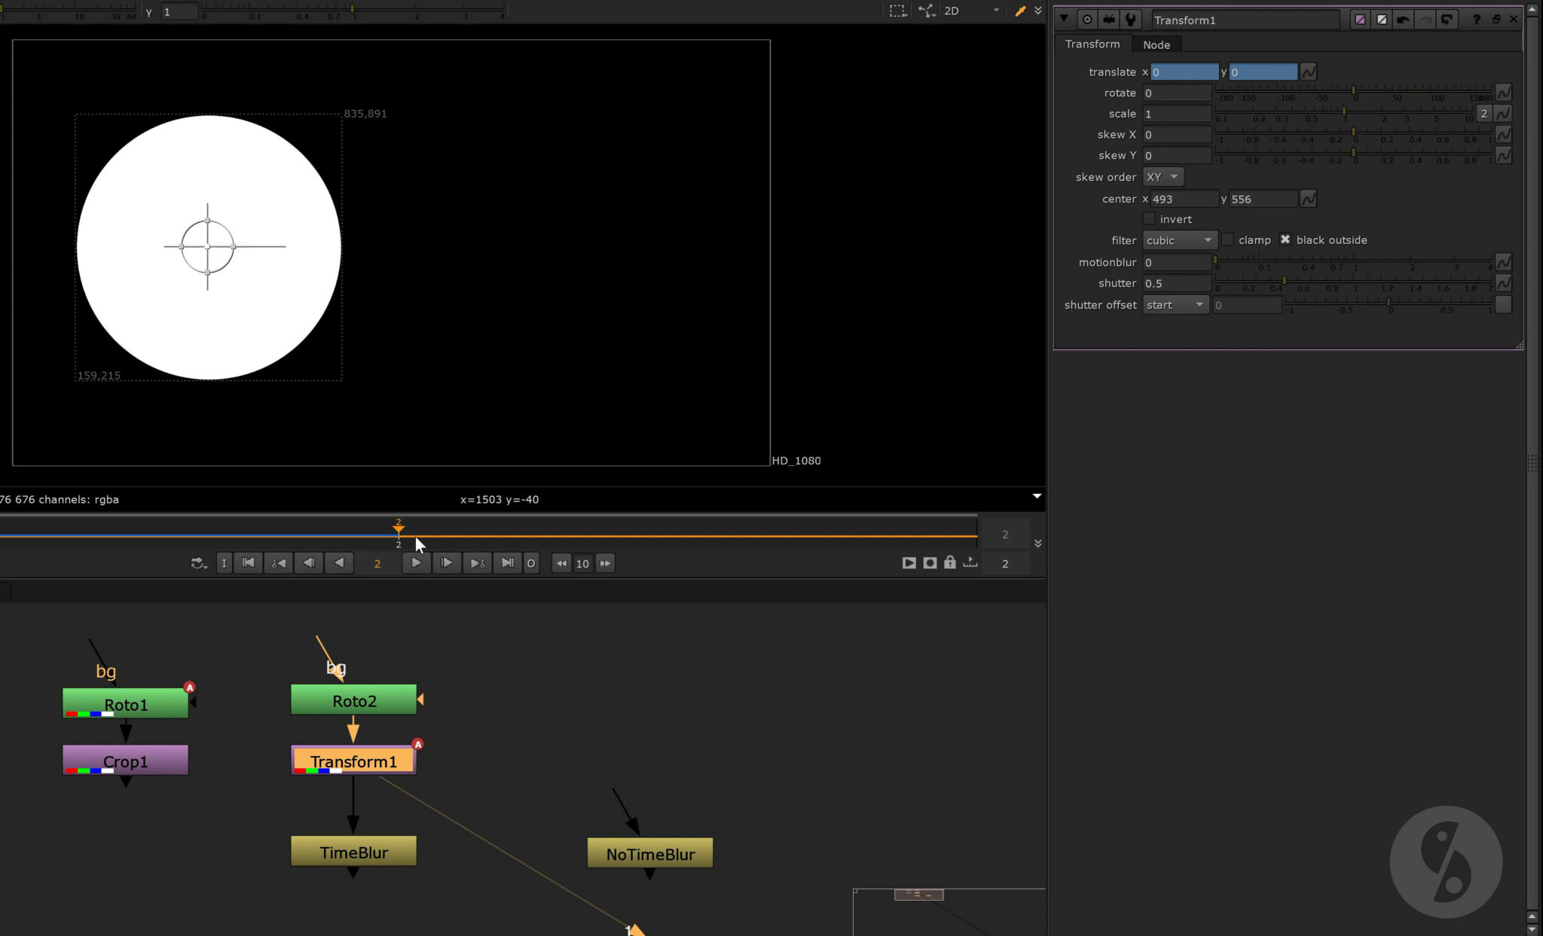The height and width of the screenshot is (936, 1543).
Task: Click the lock frame range icon in the playback bar
Action: tap(950, 563)
